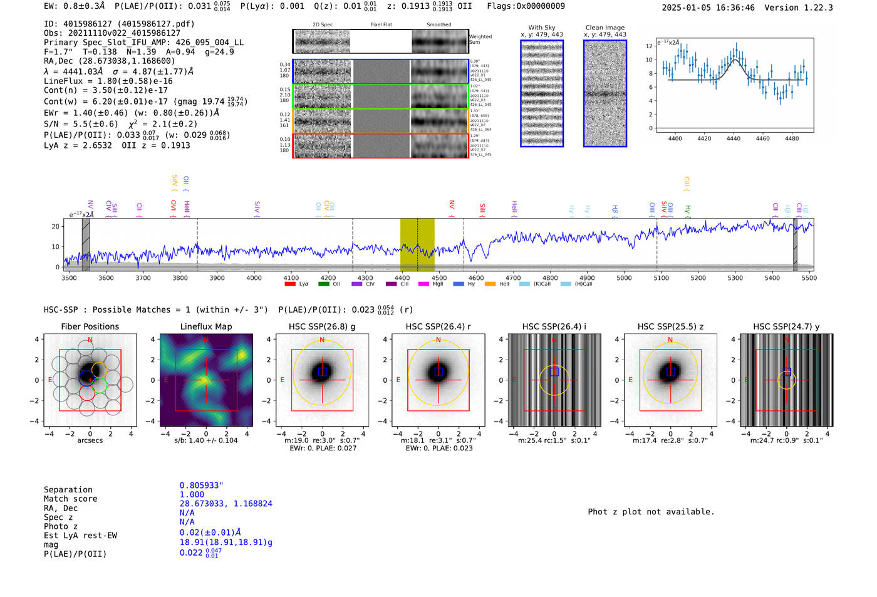Open the HSC SSP(26.4) r image
This screenshot has height=597, width=877.
click(438, 380)
